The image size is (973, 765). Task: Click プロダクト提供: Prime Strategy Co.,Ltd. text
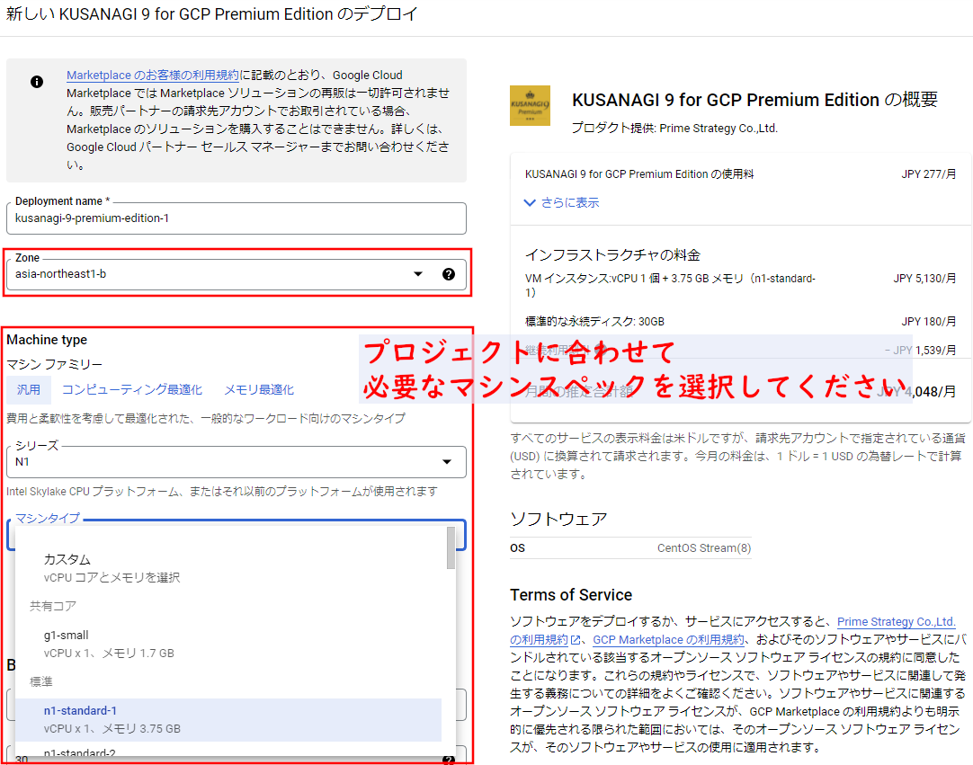(x=674, y=129)
